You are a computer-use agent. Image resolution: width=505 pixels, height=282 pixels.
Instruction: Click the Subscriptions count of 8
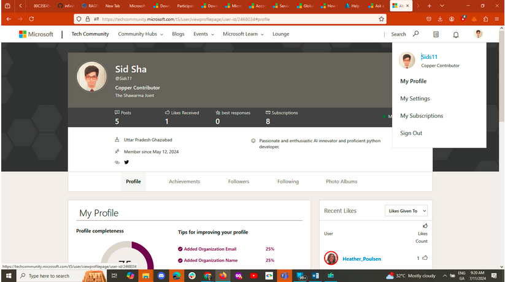click(x=268, y=121)
